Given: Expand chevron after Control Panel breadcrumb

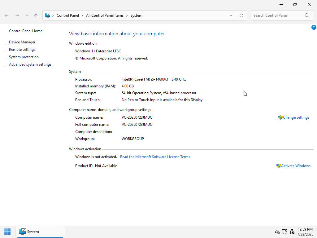Looking at the screenshot, I should (83, 15).
